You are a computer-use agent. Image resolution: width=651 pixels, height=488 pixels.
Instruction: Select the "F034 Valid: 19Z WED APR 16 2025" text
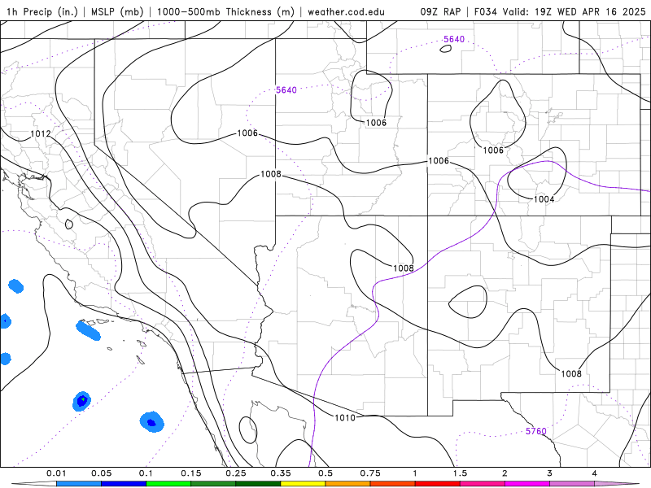[x=560, y=11]
